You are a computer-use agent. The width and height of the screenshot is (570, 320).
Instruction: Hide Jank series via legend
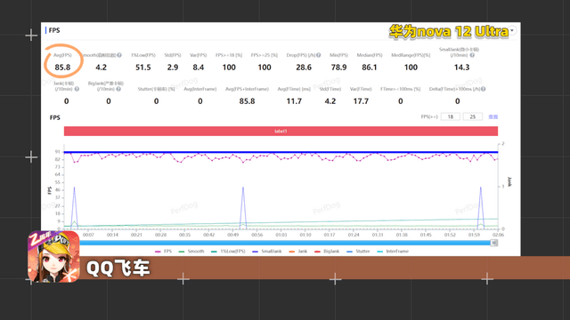[298, 251]
